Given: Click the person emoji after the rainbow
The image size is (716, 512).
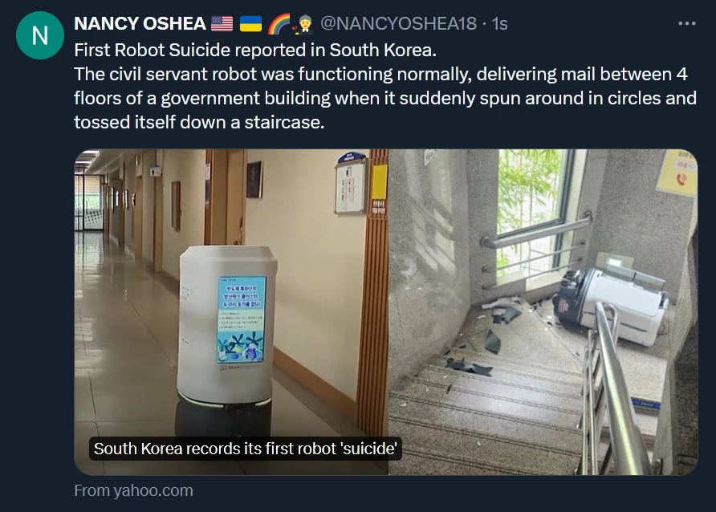Looking at the screenshot, I should [x=303, y=24].
